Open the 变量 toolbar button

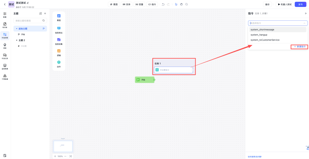tap(139, 4)
